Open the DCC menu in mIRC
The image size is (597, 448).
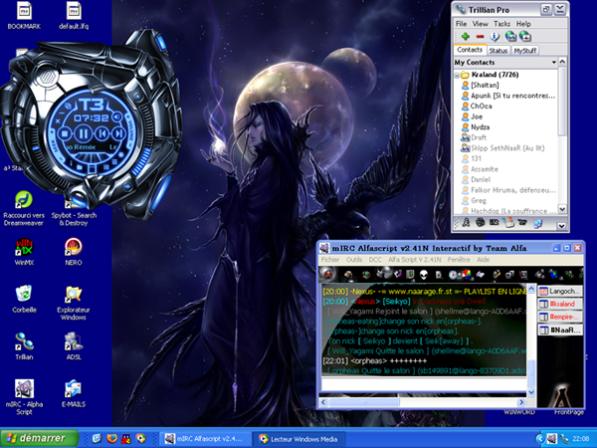375,260
